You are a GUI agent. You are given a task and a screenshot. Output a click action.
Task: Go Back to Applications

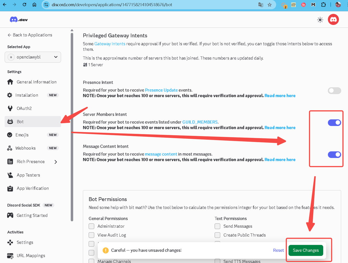tap(30, 35)
